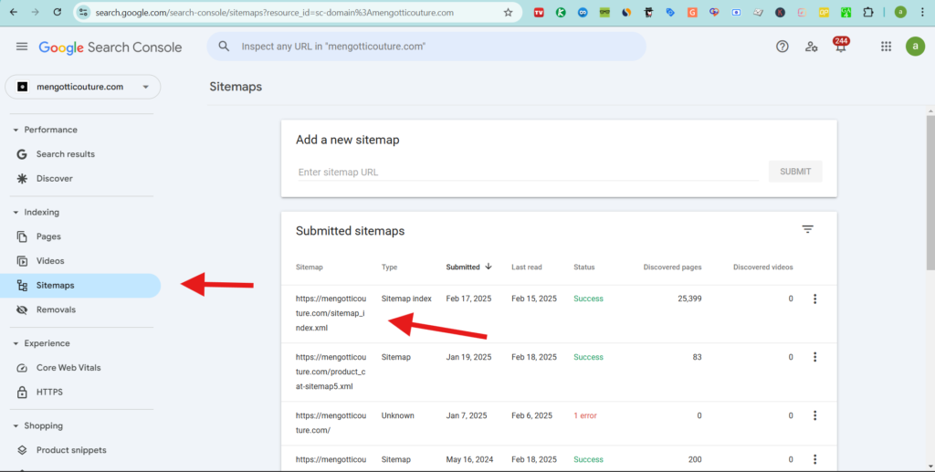
Task: Sort by the Submitted column header
Action: click(x=468, y=267)
